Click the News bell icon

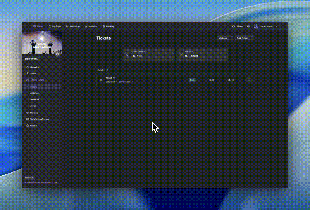point(233,26)
